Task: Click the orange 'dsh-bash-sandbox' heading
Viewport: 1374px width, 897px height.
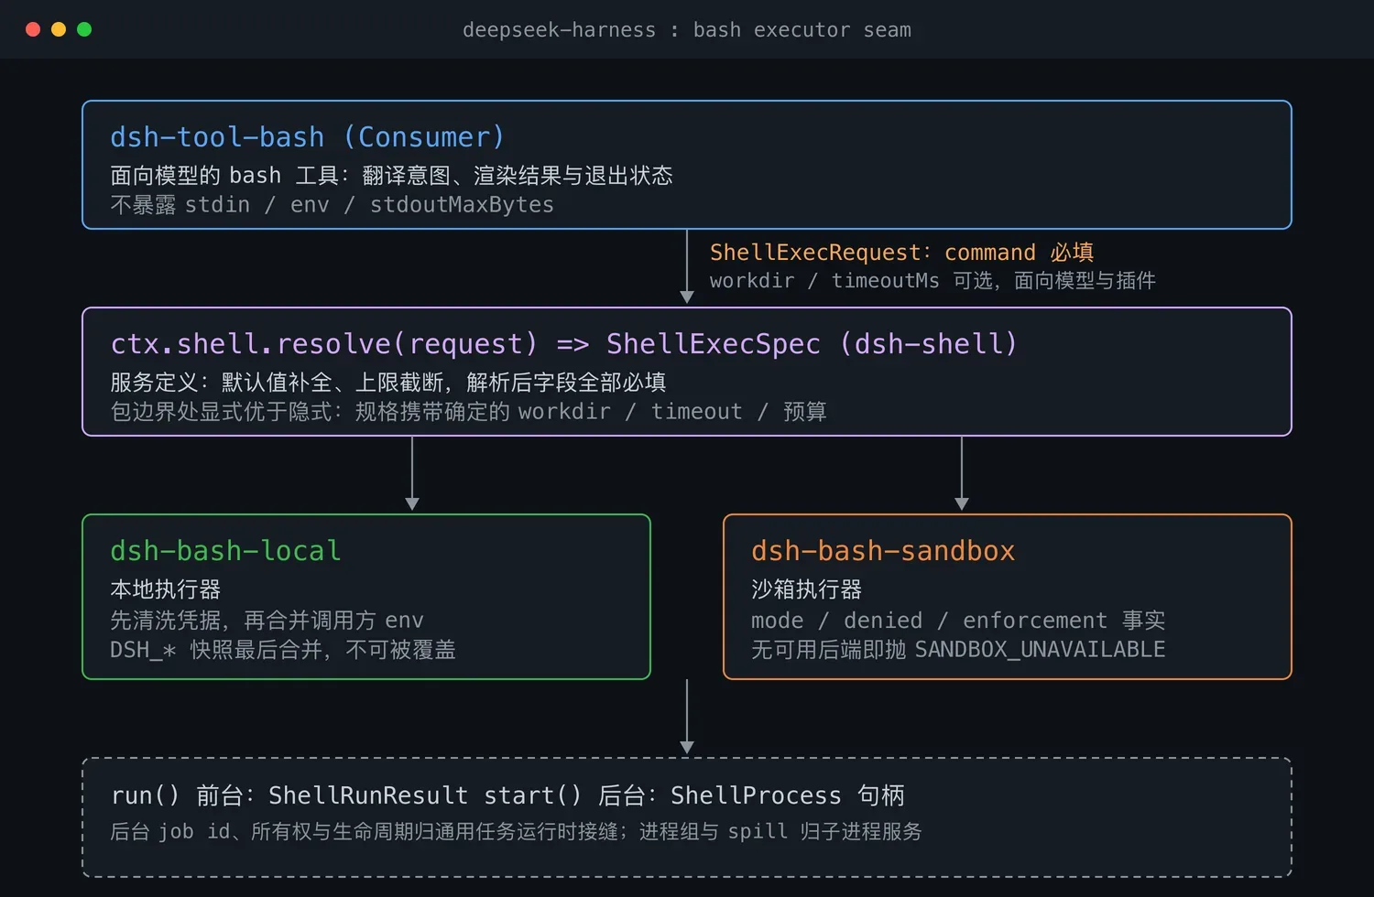Action: pos(883,551)
